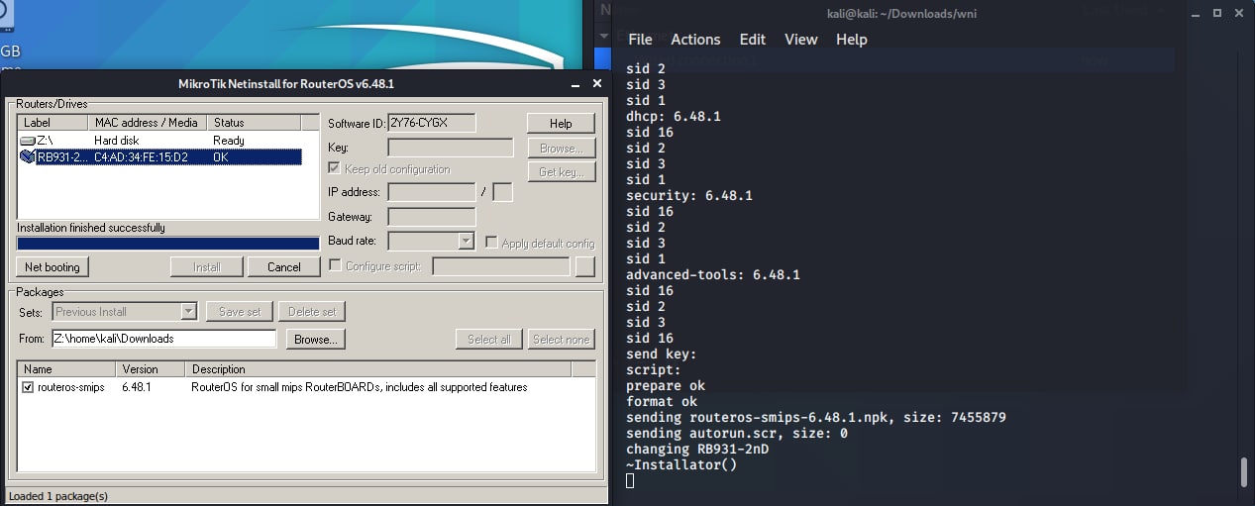Viewport: 1255px width, 506px height.
Task: Sort packages by Version column header
Action: (x=153, y=369)
